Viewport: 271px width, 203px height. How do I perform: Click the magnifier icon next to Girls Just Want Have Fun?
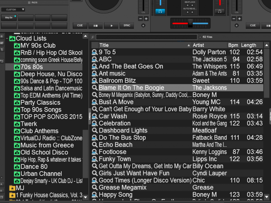tap(95, 173)
